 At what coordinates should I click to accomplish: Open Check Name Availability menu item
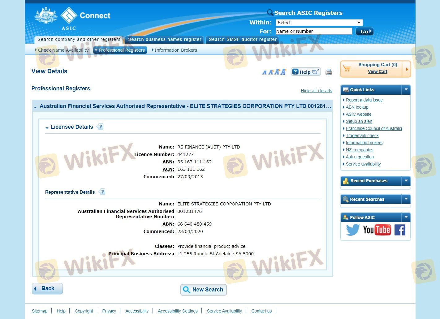pyautogui.click(x=63, y=50)
